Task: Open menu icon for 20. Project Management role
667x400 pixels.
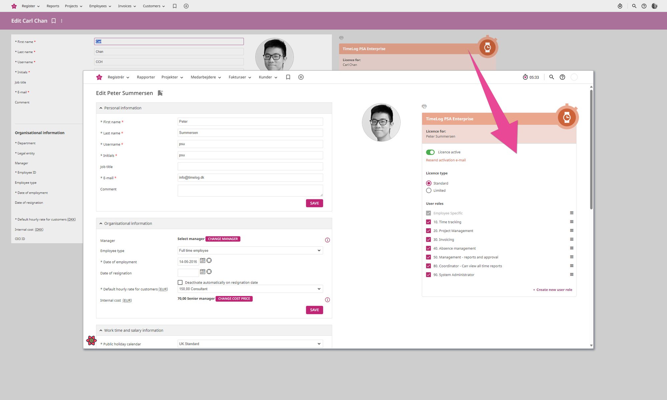Action: pos(572,230)
